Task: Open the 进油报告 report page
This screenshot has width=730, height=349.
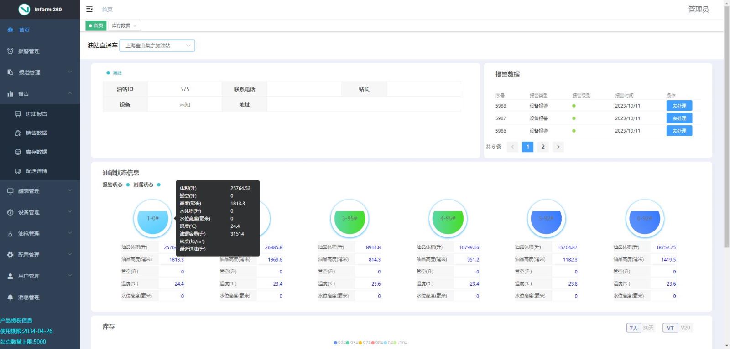Action: [x=36, y=114]
